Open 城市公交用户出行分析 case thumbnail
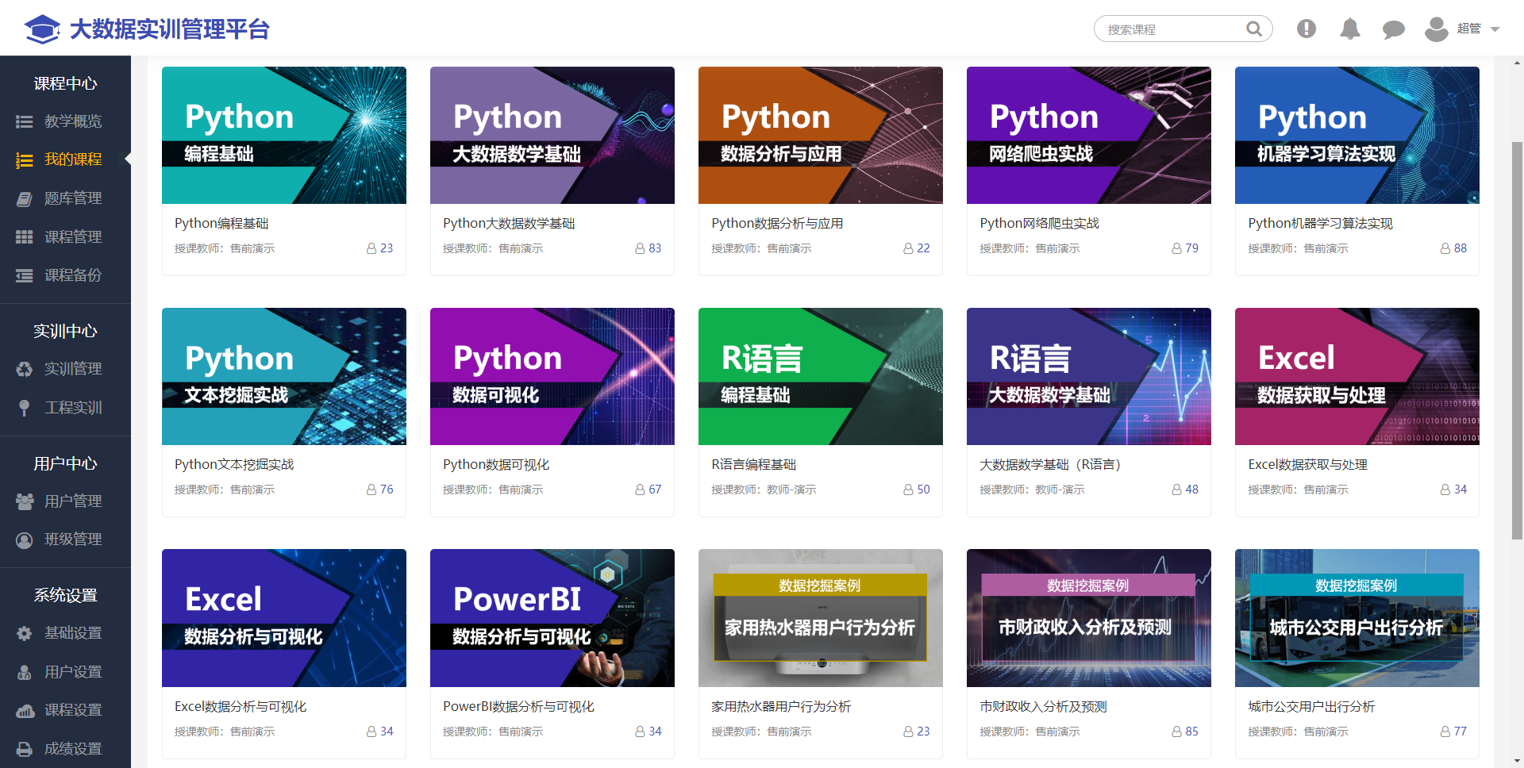This screenshot has height=768, width=1524. click(1357, 618)
